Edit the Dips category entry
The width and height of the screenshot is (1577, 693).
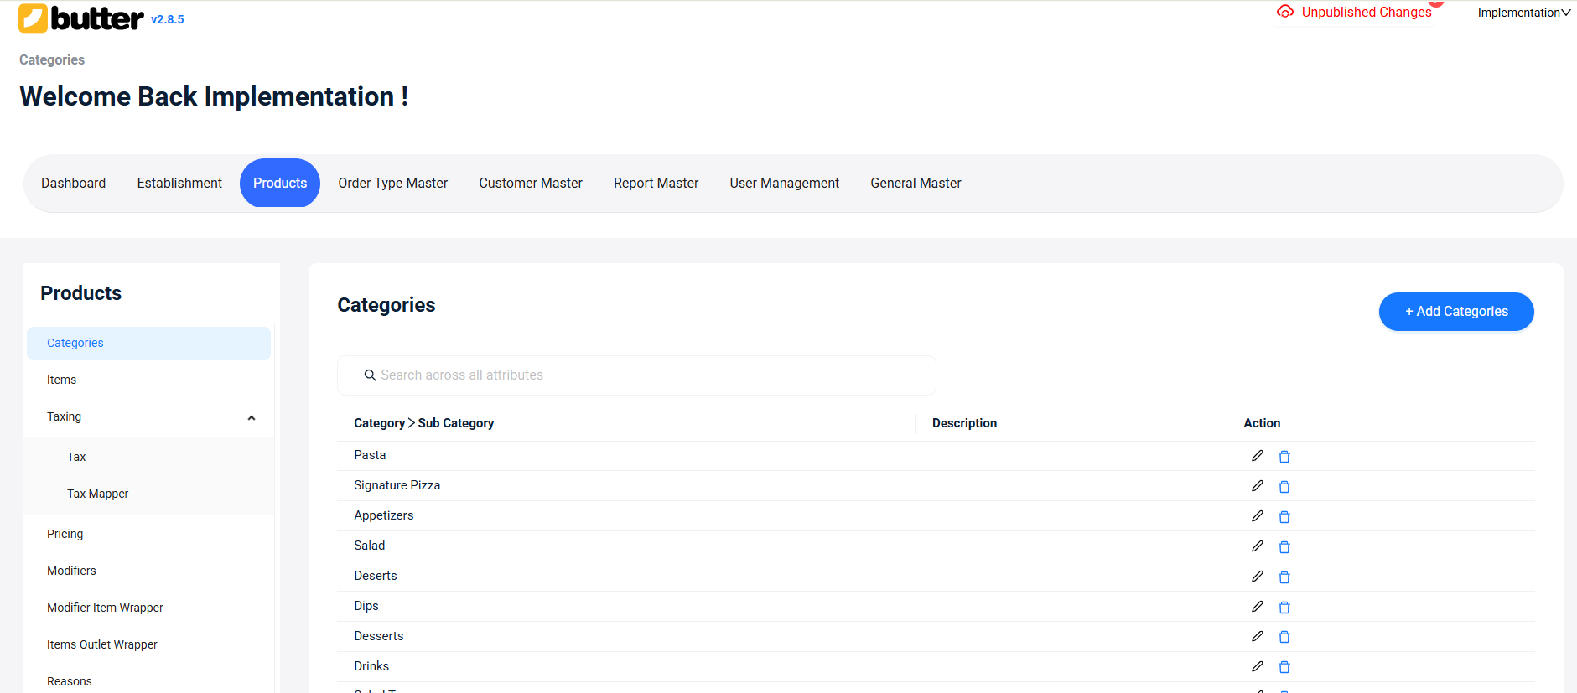tap(1257, 607)
